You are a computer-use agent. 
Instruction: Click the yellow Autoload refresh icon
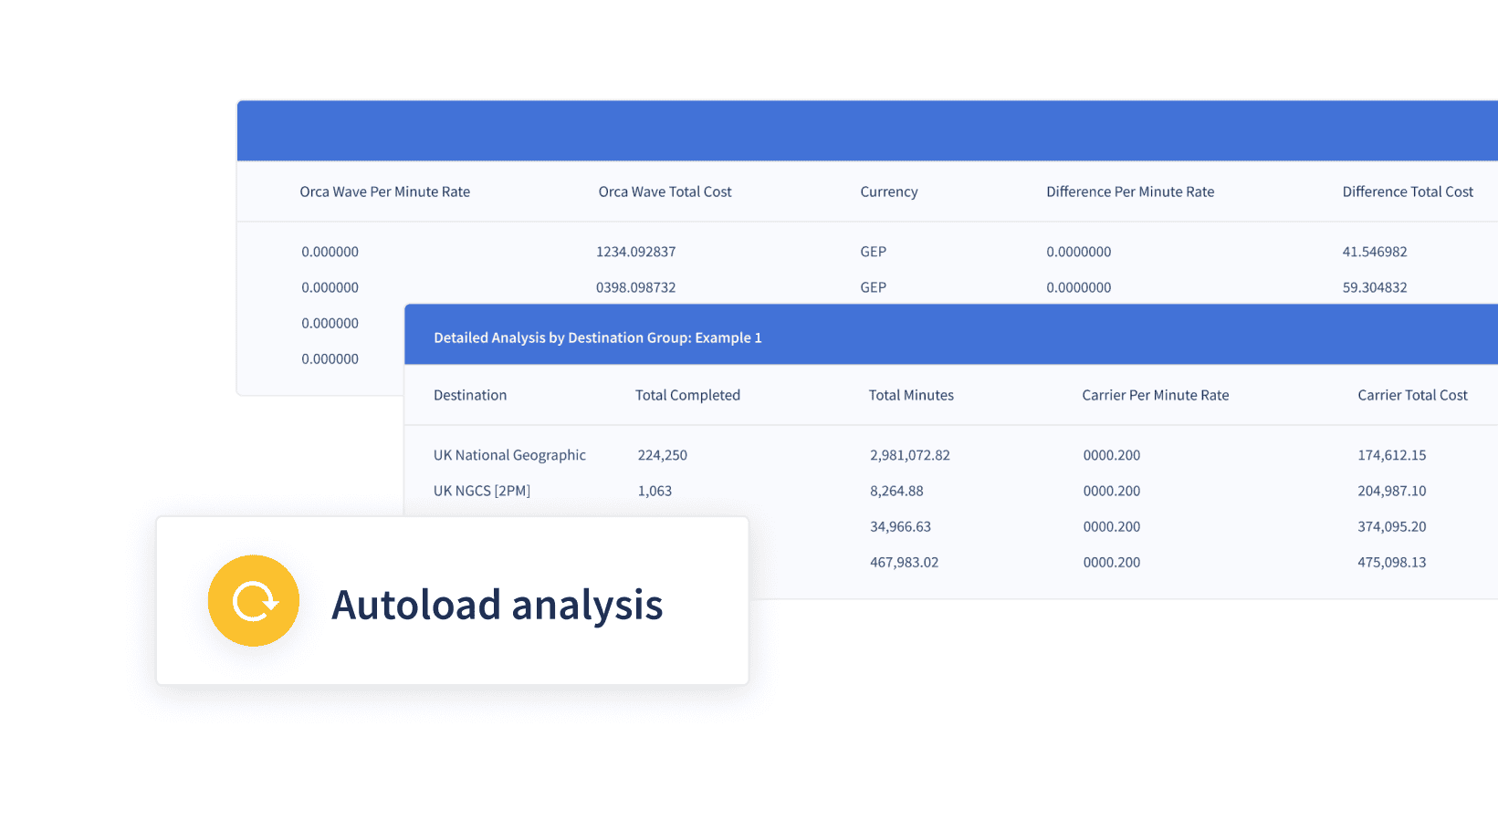254,601
